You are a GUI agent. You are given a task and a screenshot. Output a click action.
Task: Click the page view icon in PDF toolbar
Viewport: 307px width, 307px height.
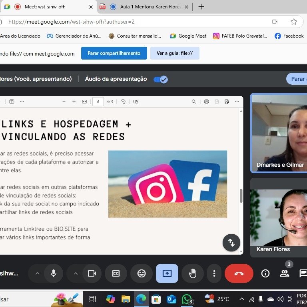136,102
